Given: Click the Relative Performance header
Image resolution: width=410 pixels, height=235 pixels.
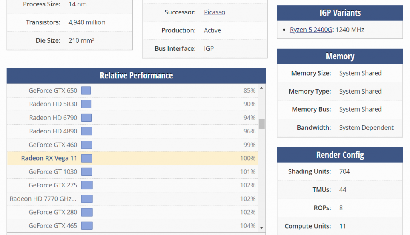Looking at the screenshot, I should coord(136,76).
